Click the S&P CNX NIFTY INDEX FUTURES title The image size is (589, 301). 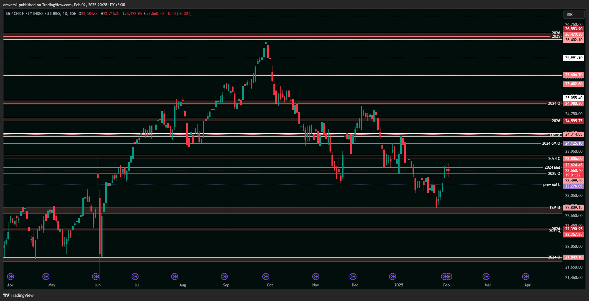click(x=33, y=14)
